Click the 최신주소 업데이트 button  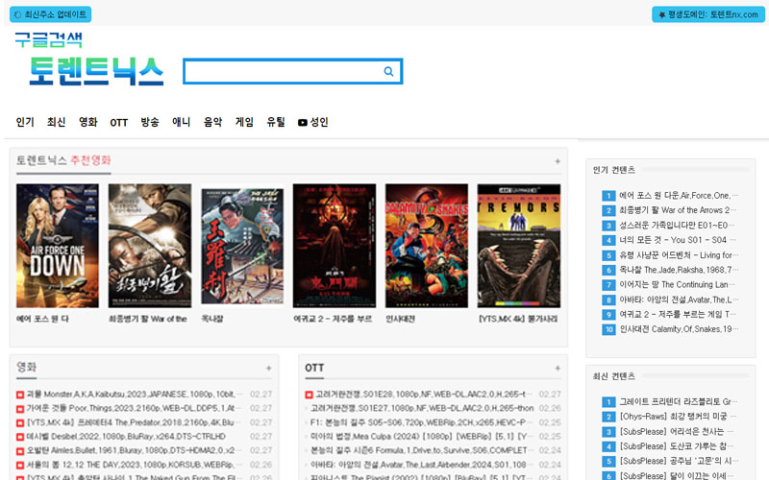(x=51, y=14)
